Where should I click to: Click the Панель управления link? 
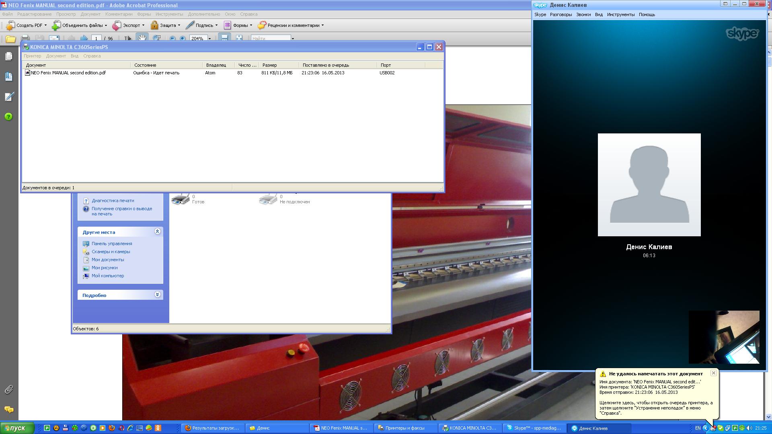click(111, 244)
